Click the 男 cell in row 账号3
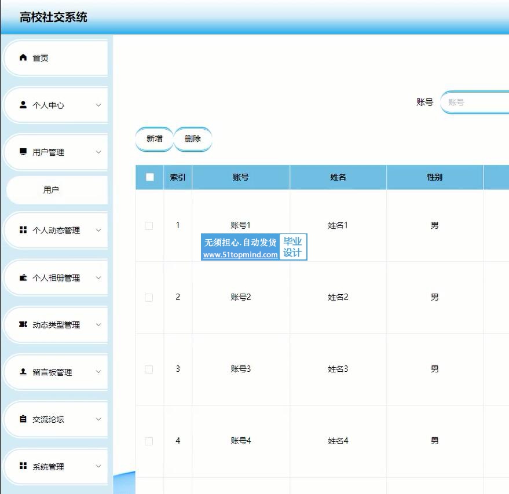The height and width of the screenshot is (494, 509). click(435, 369)
